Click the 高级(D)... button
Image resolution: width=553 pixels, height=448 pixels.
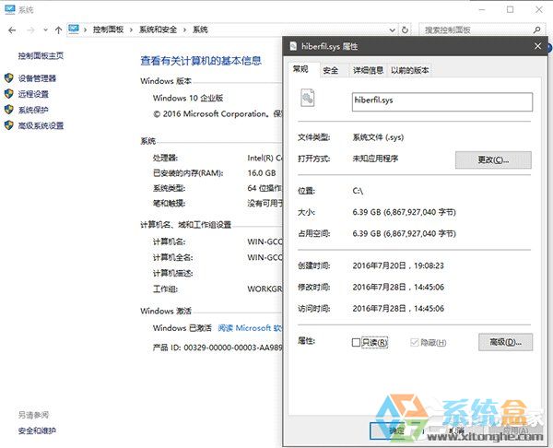coord(505,342)
